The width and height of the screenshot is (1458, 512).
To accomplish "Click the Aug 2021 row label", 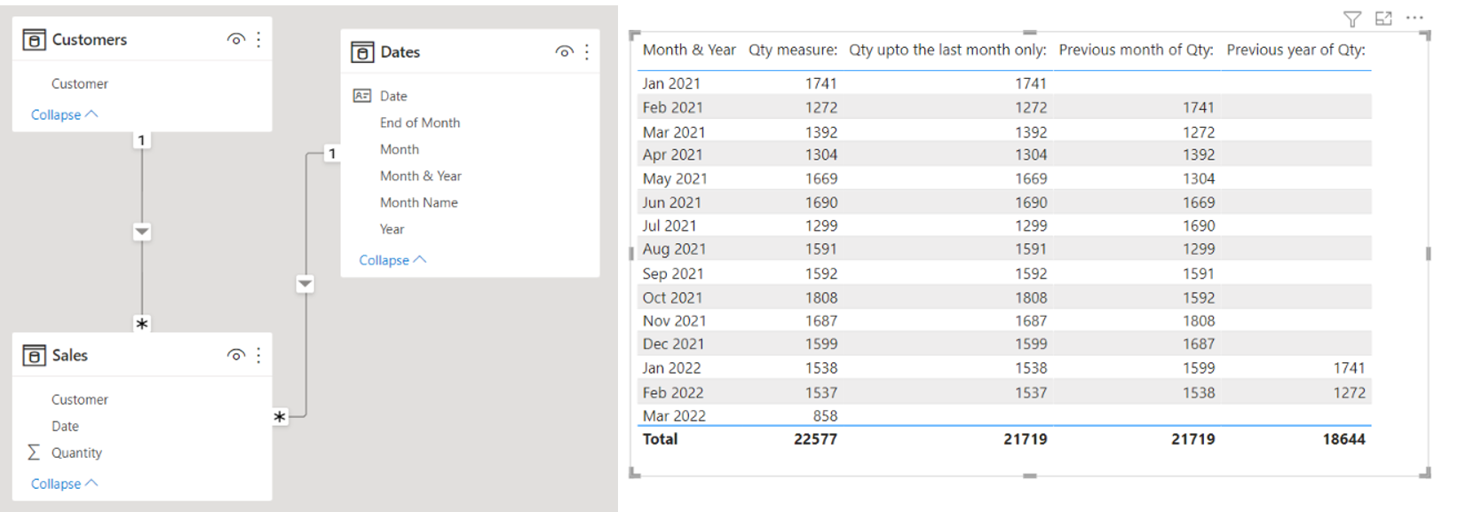I will tap(674, 248).
